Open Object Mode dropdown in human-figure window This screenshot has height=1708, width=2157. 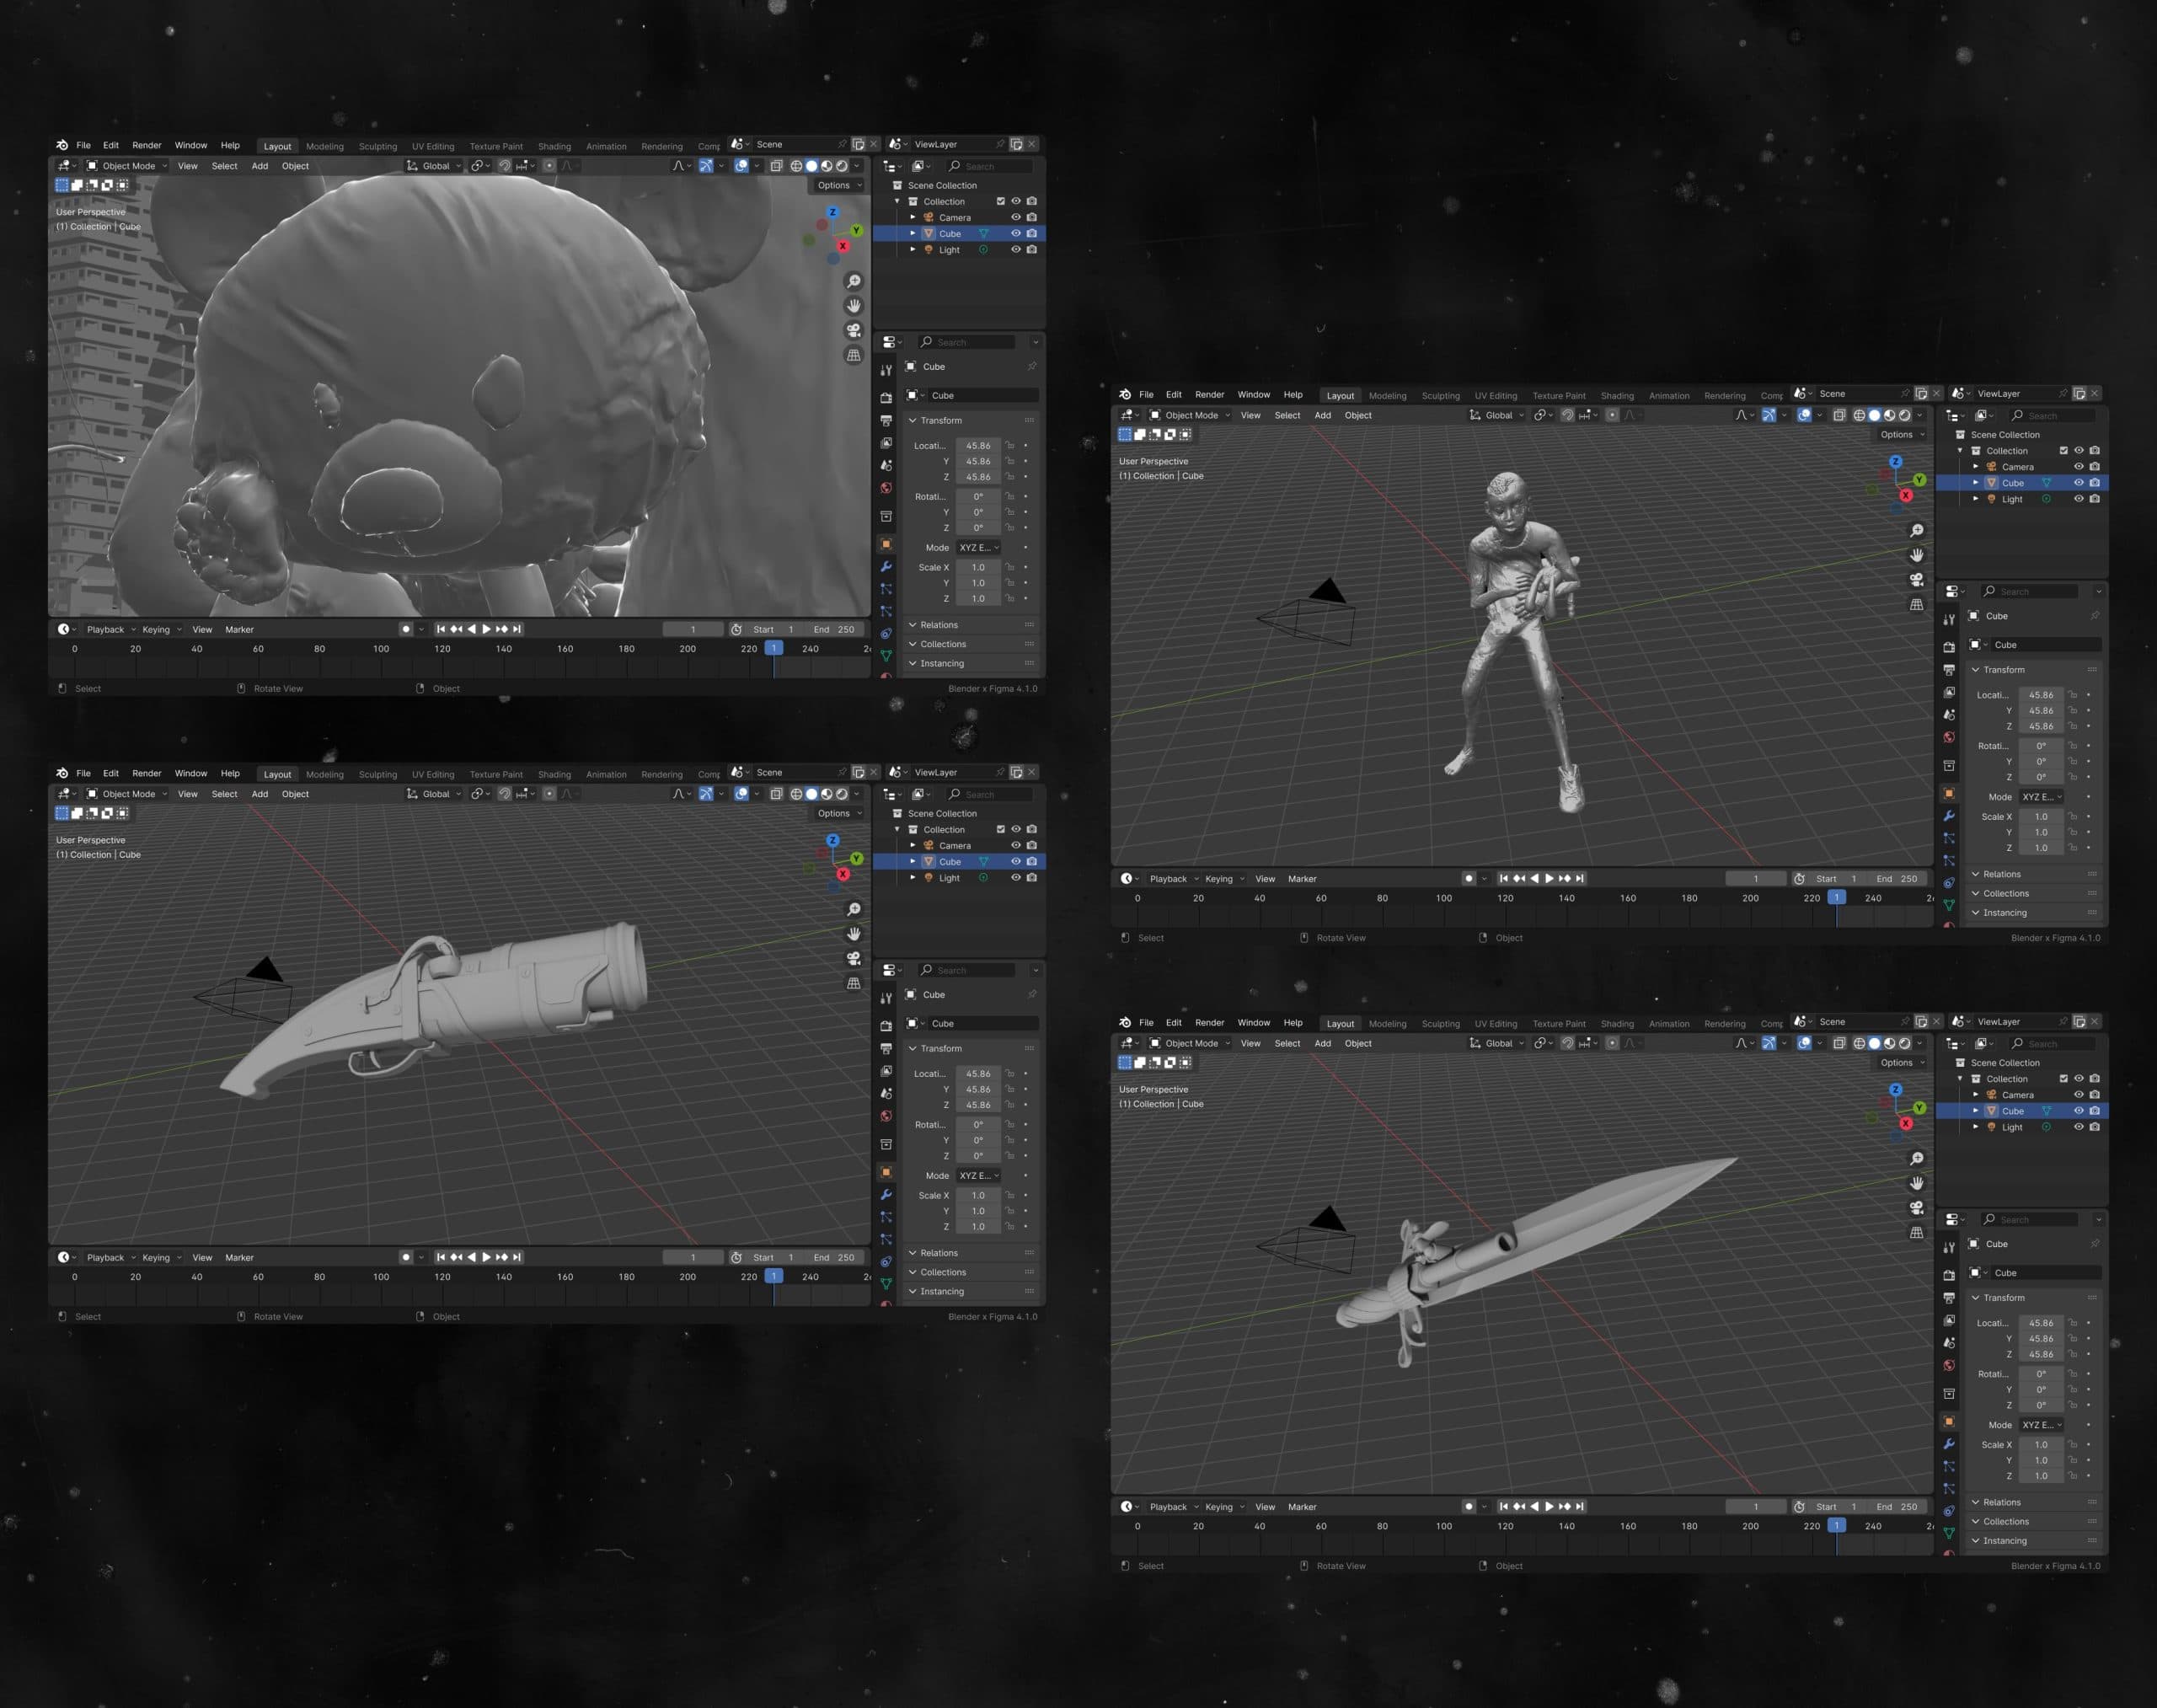(x=1190, y=415)
